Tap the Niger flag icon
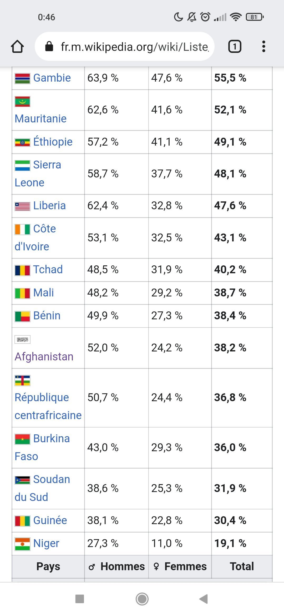The image size is (284, 616). point(22,544)
